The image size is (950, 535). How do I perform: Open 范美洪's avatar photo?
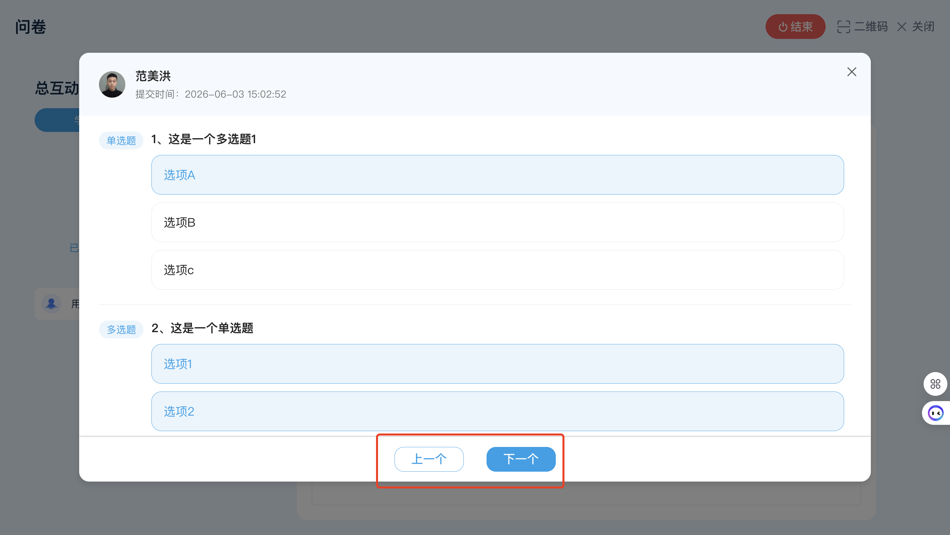pos(112,84)
